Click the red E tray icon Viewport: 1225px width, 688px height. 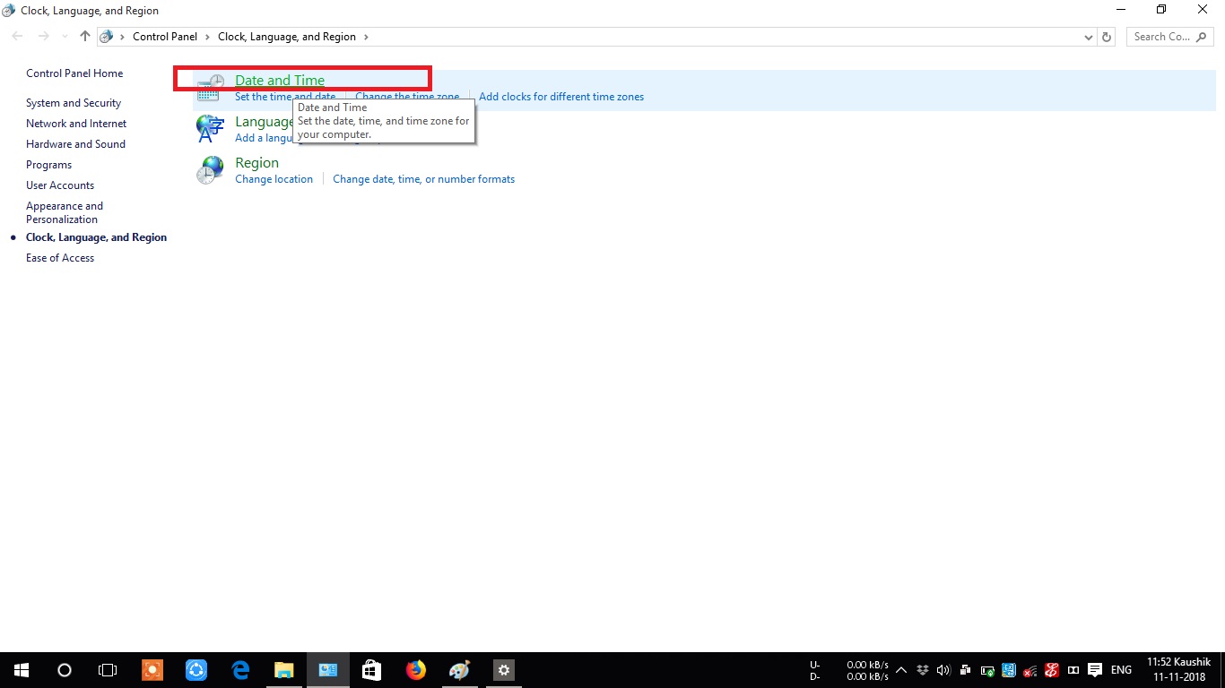coord(1052,670)
